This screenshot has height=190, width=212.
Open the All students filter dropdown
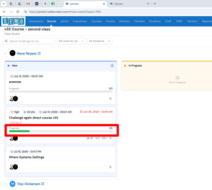click(100, 41)
